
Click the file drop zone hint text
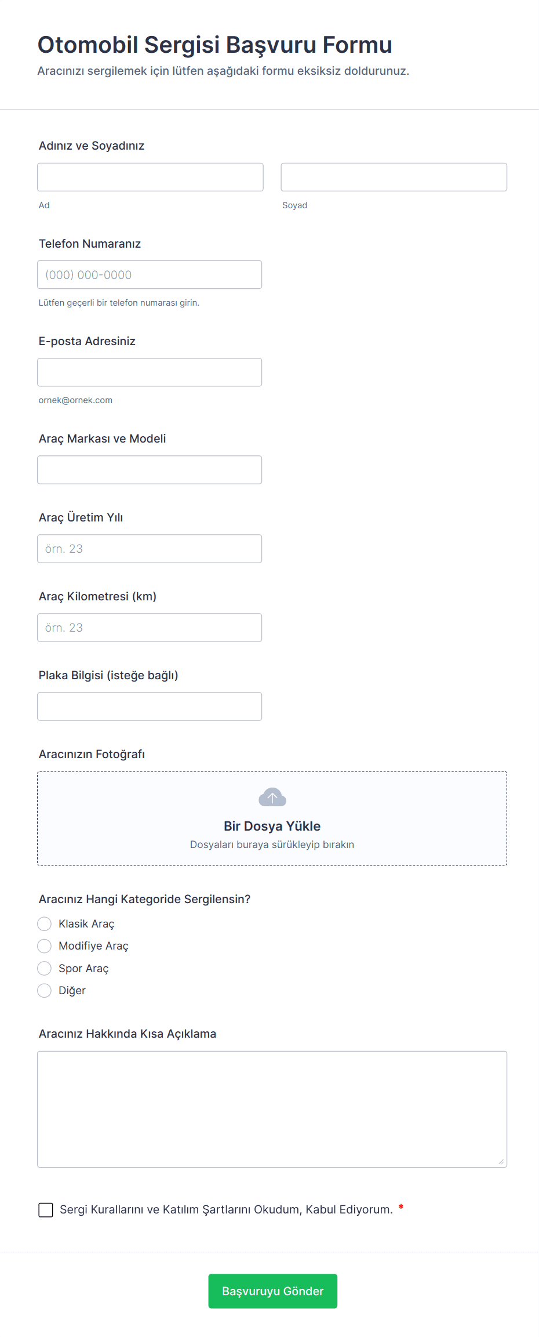click(272, 845)
